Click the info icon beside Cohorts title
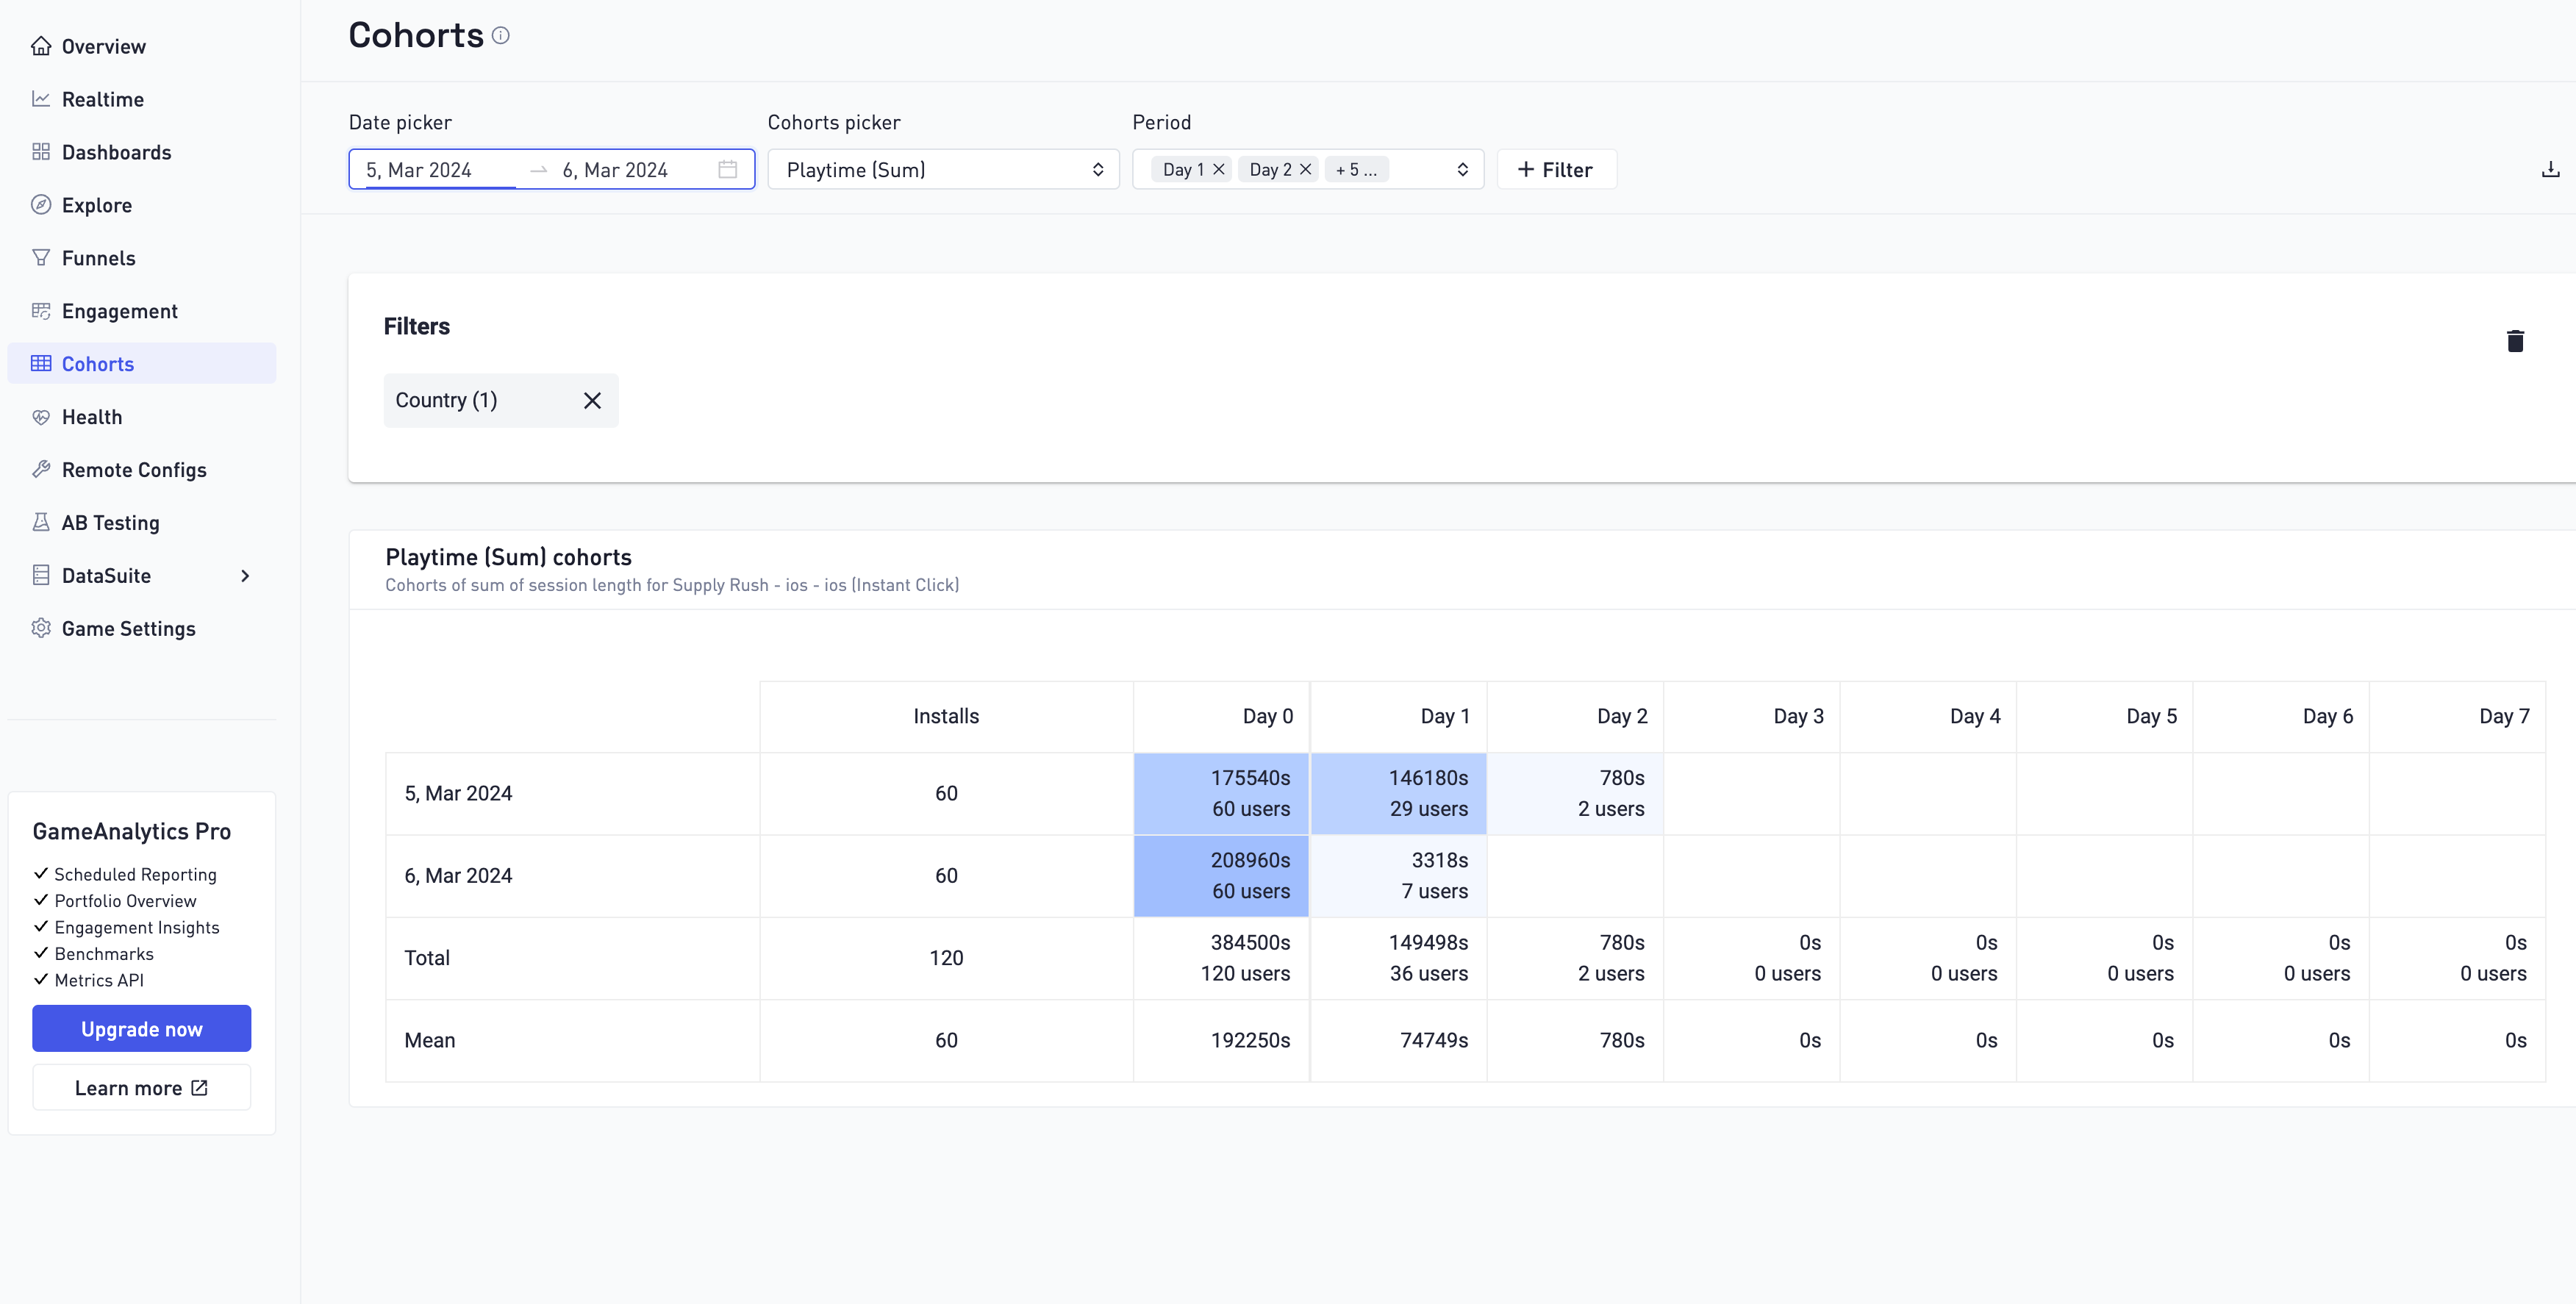 [x=501, y=36]
